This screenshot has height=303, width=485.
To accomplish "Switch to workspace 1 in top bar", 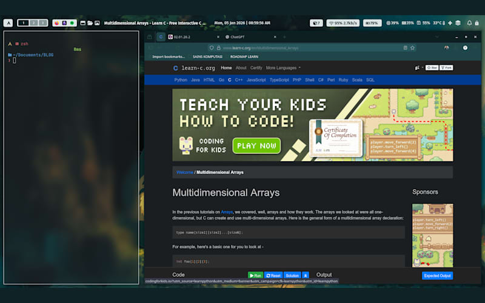I will [x=23, y=23].
